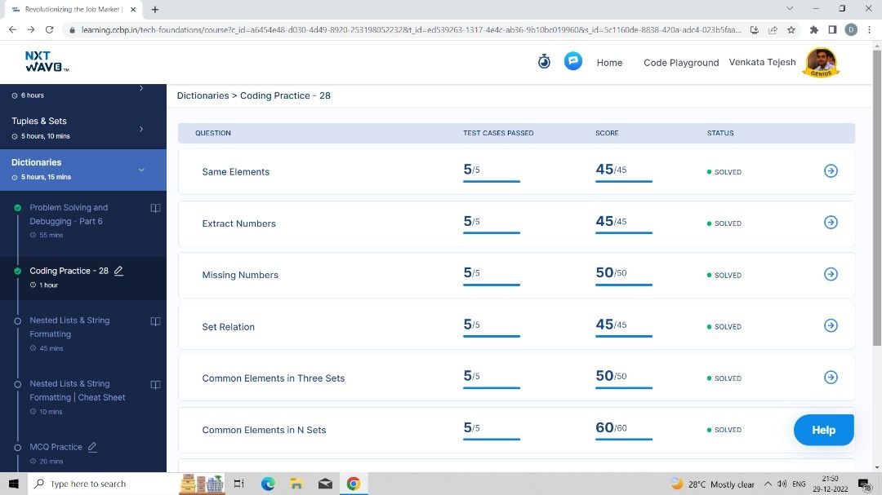
Task: Open browser side panel icon
Action: coord(832,30)
